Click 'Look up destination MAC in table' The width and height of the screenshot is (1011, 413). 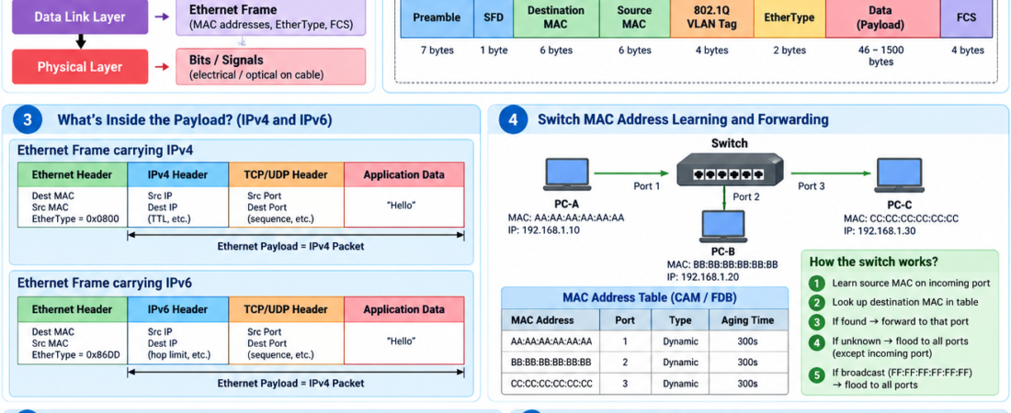pos(905,302)
